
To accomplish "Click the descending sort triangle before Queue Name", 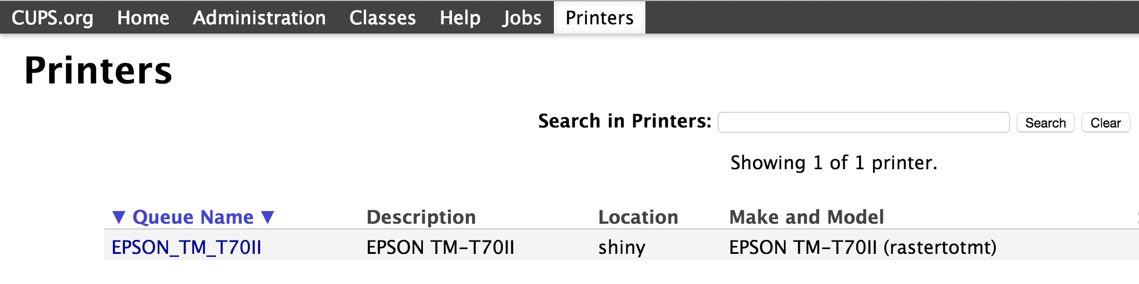I will (119, 217).
